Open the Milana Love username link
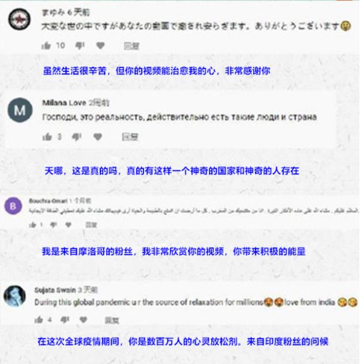Viewport: 364px width, 364px height. [64, 103]
